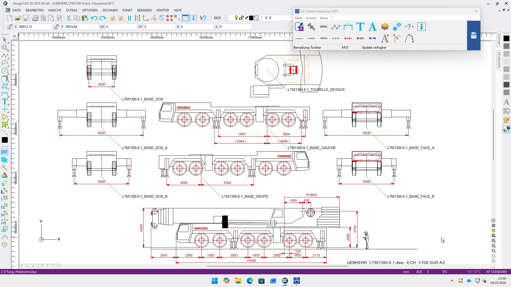This screenshot has height=287, width=511.
Task: Click the layers stack icon in DC Toolkit
Action: [385, 27]
